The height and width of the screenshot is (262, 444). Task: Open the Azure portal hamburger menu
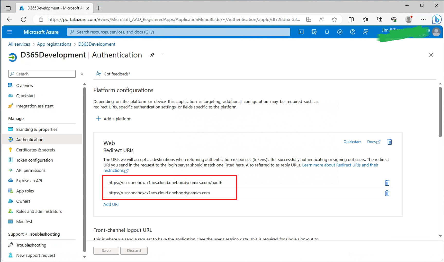10,32
